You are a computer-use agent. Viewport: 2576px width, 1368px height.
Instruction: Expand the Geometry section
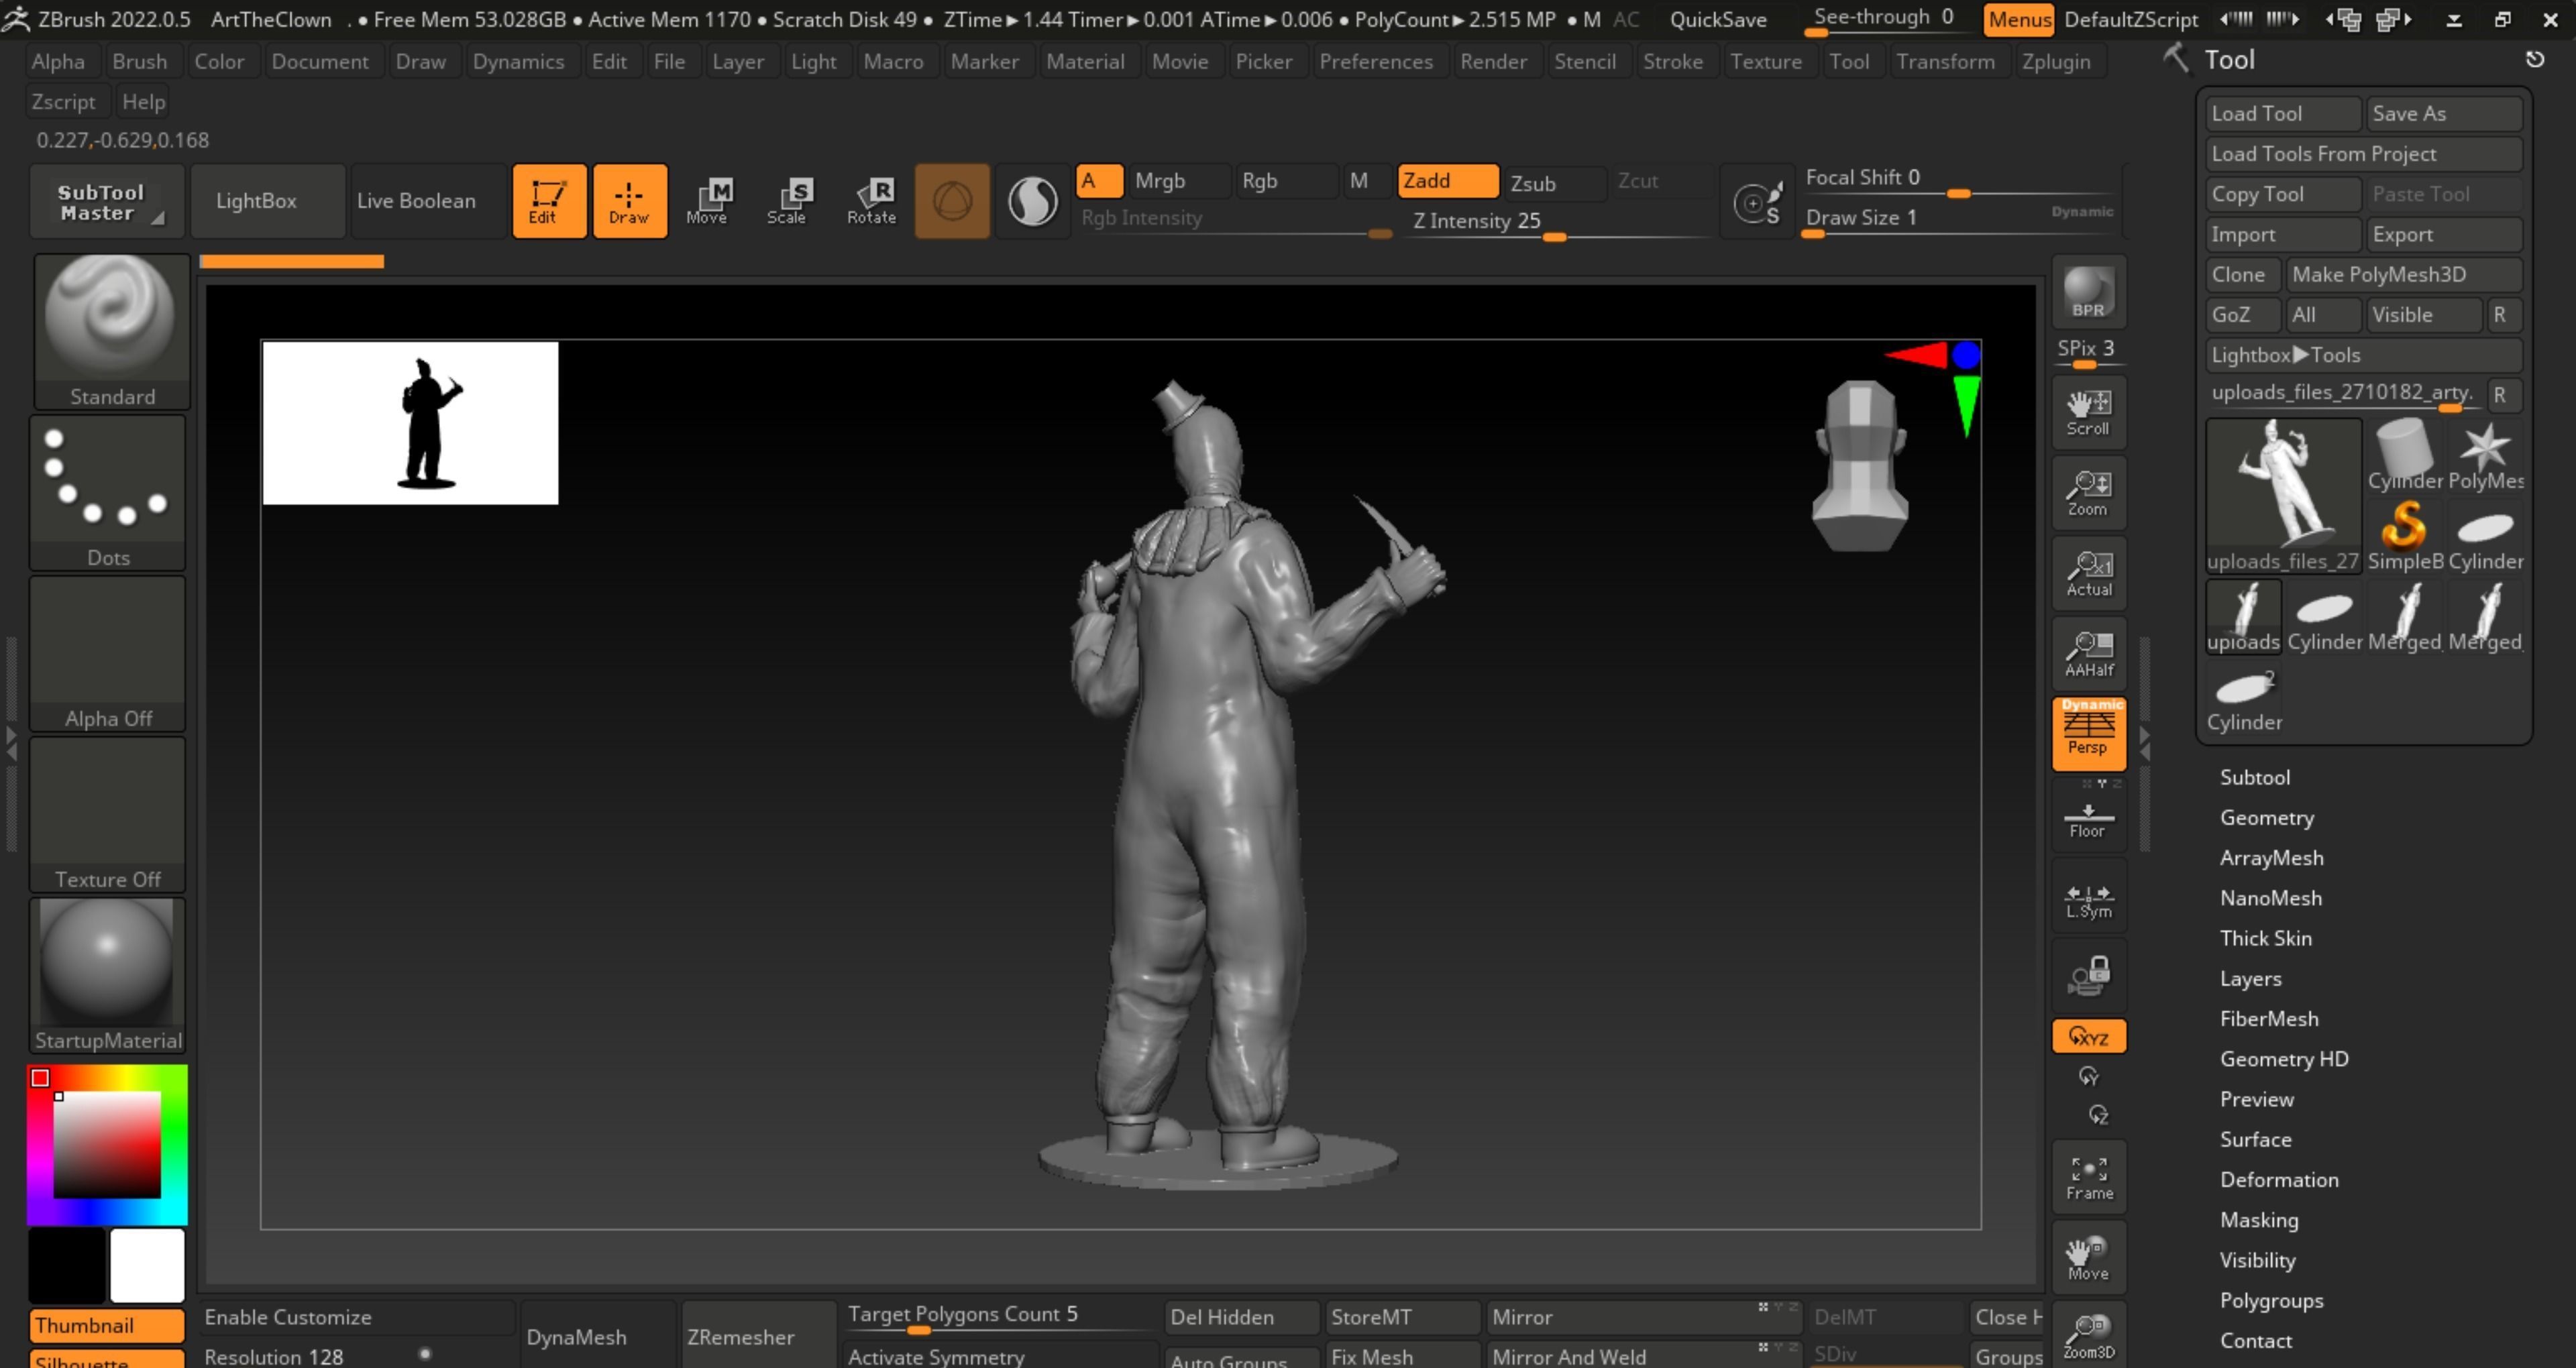2267,818
